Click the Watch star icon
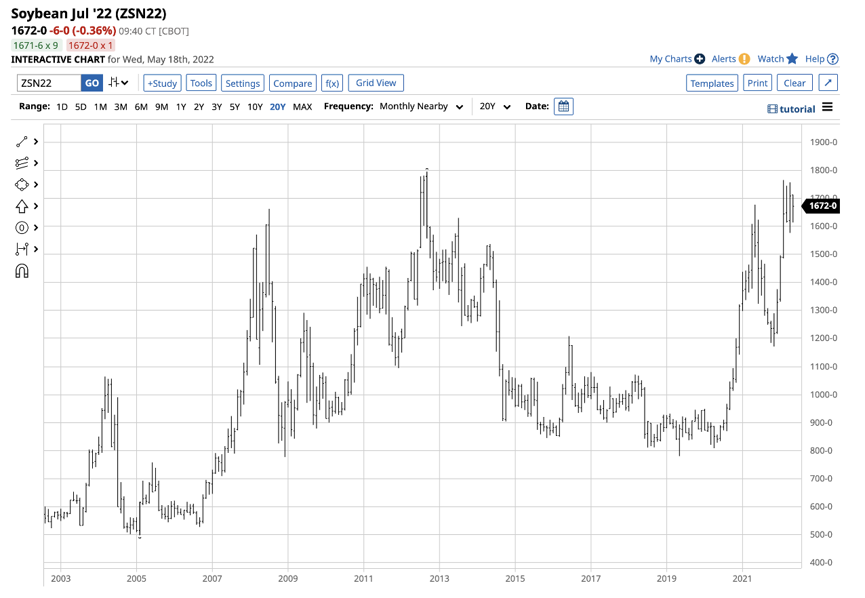The width and height of the screenshot is (865, 598). click(792, 59)
